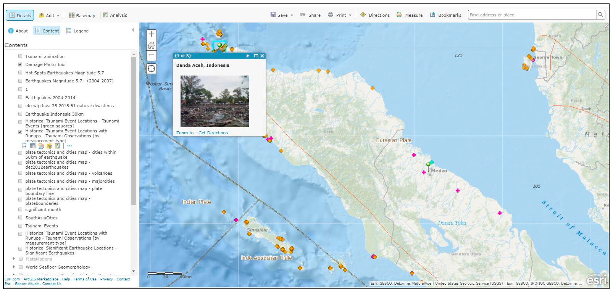Show next feature in popup
Screen dimensions: 613x293
pos(248,56)
